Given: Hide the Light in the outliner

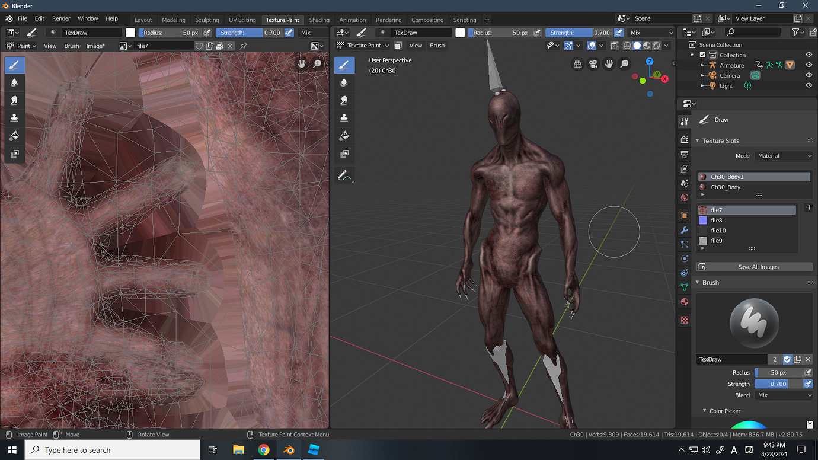Looking at the screenshot, I should coord(809,85).
